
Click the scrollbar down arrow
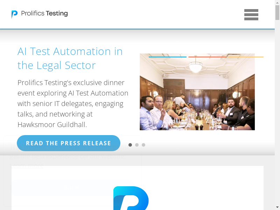[277, 208]
